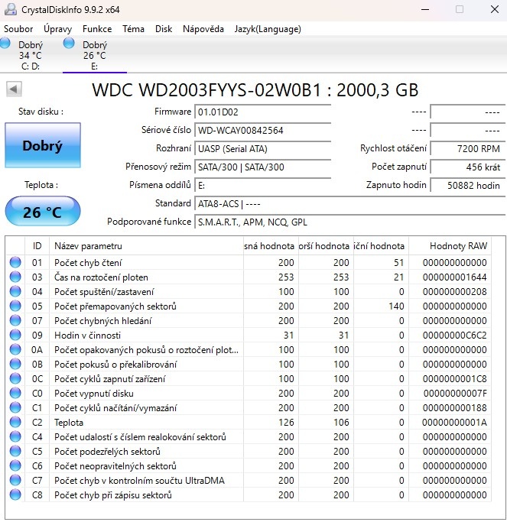Screen dimensions: 507x522
Task: Open the Jazyk(Language) menu
Action: coord(268,29)
